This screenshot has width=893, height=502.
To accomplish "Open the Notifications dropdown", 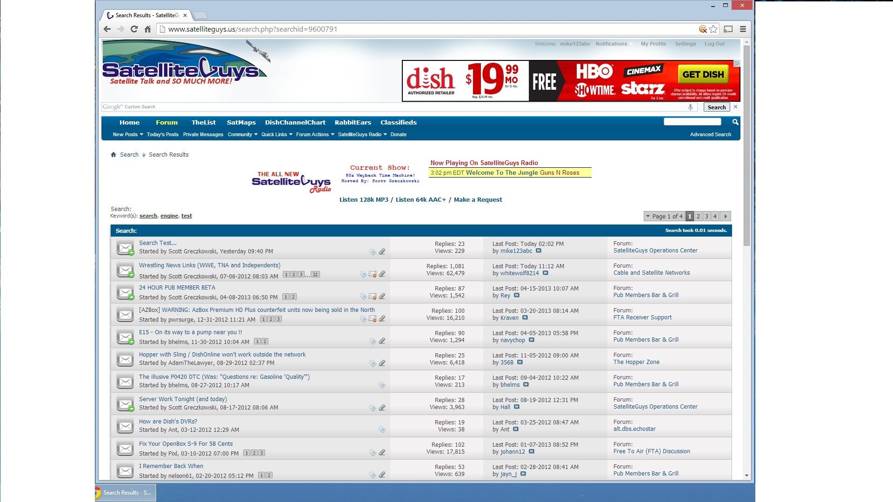I will [x=613, y=44].
